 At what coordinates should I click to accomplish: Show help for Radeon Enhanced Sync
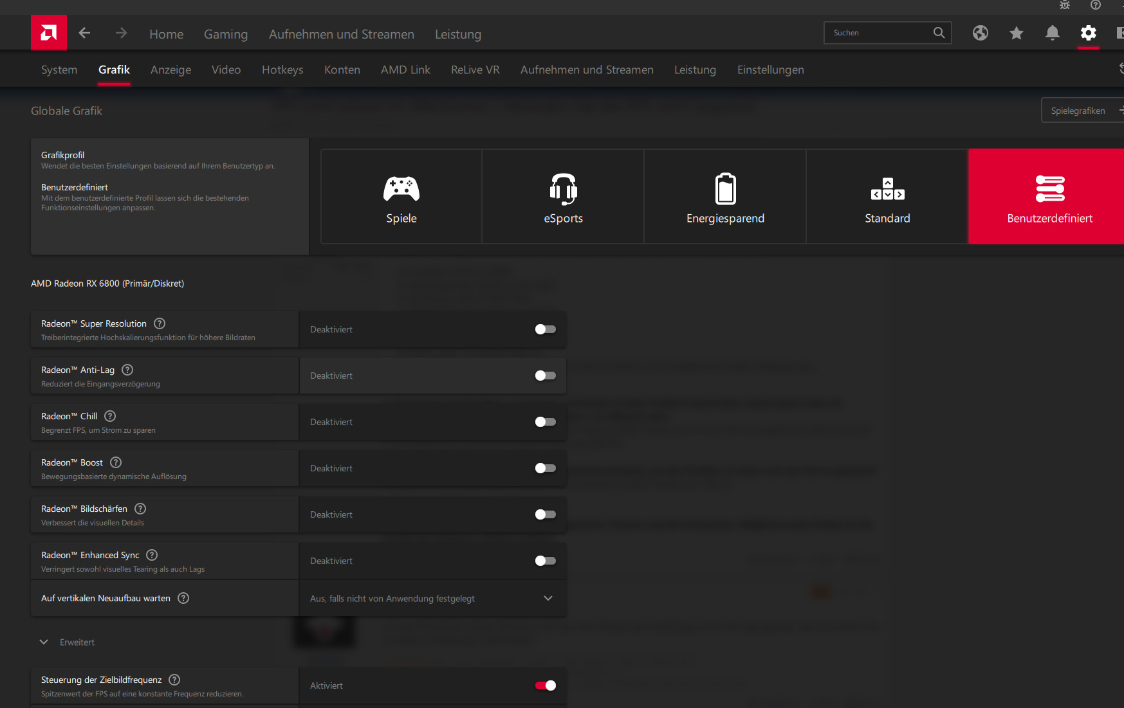(152, 555)
